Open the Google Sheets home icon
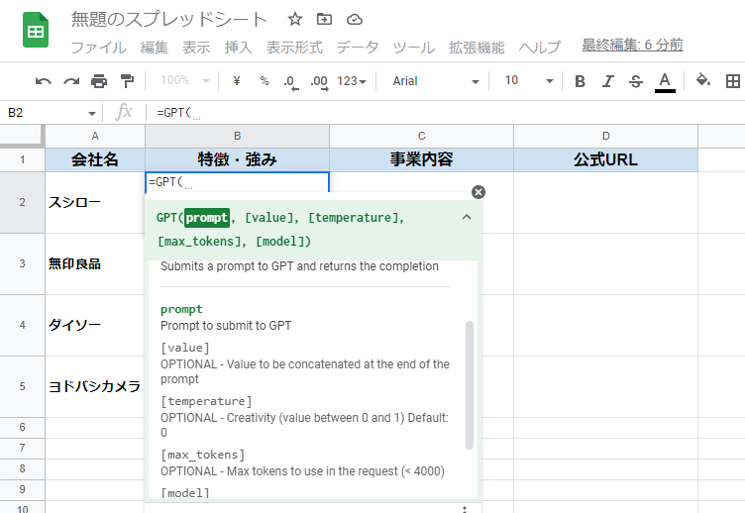This screenshot has width=745, height=513. pyautogui.click(x=36, y=31)
